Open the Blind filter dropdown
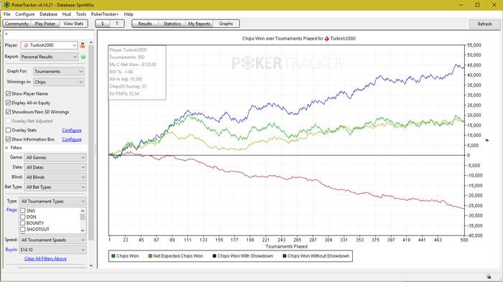Screen dimensions: 503x282 coord(55,177)
